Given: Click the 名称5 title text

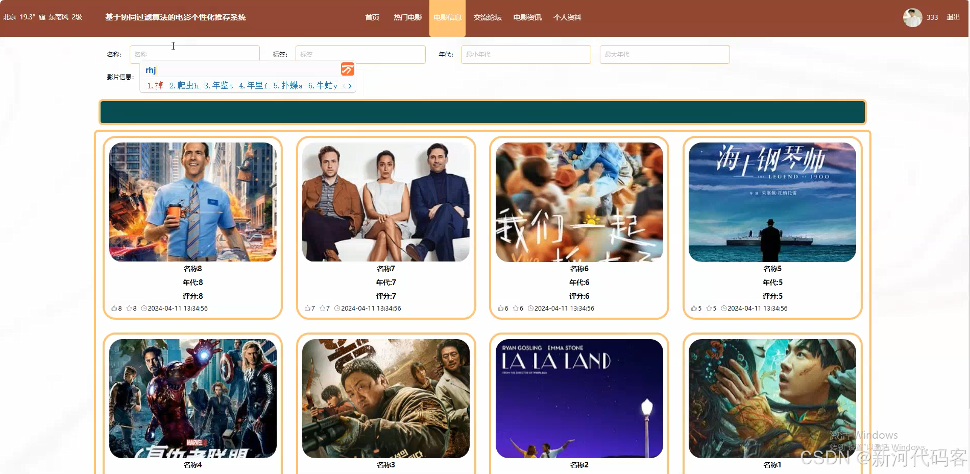Looking at the screenshot, I should 772,269.
